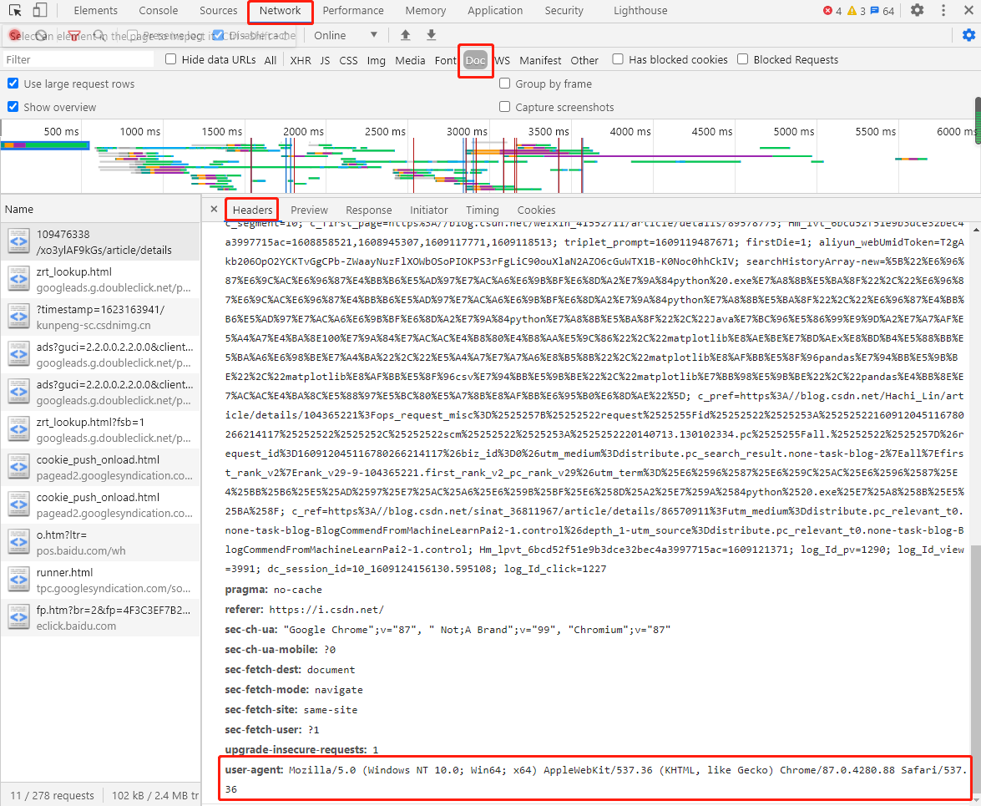Screen dimensions: 981x806
Task: Open the Cookies tab in request details
Action: (x=536, y=210)
